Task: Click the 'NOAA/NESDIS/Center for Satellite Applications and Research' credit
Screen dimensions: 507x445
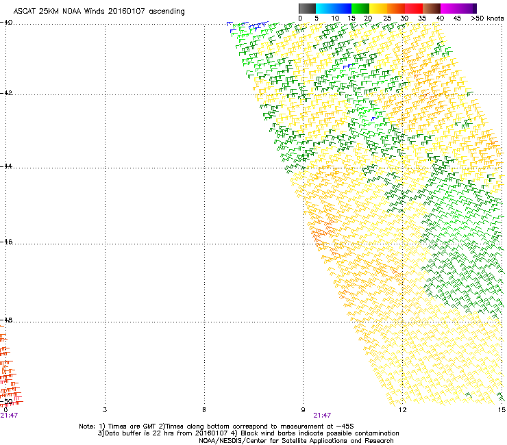Action: (296, 441)
